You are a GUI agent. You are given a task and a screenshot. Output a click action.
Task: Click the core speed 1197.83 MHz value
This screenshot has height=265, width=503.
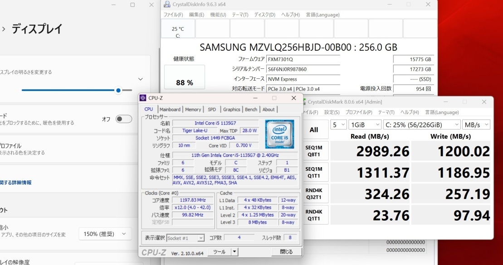(x=192, y=200)
